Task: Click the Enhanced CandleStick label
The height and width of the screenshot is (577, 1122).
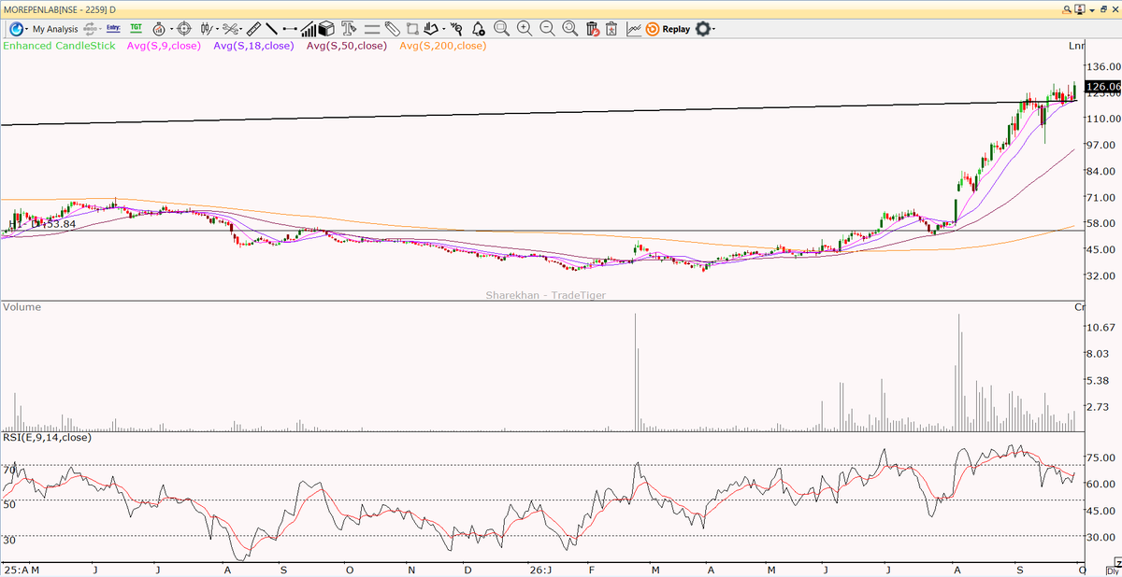Action: (x=57, y=46)
